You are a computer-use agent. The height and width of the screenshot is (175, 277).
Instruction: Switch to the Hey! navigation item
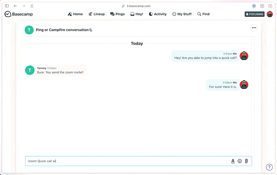136,14
